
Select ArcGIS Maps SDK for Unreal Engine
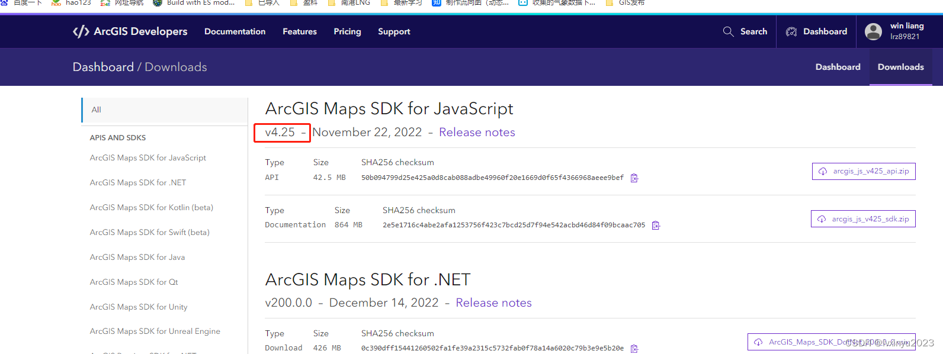155,332
